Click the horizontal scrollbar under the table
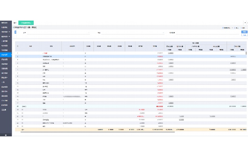Viewport: 248px width, 157px height. tap(97, 132)
